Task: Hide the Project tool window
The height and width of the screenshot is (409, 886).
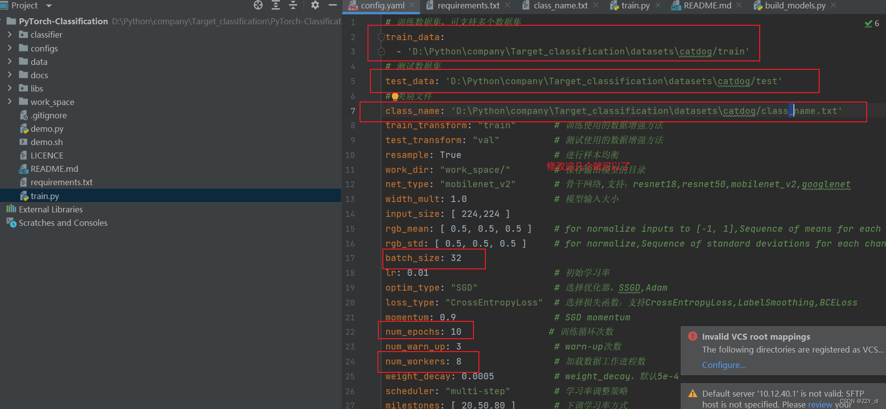Action: [333, 5]
